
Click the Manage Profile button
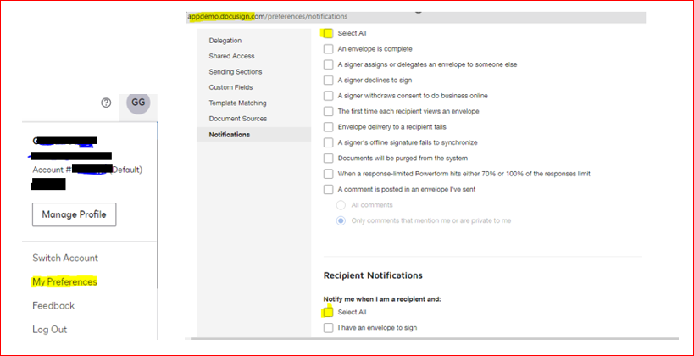pyautogui.click(x=74, y=214)
